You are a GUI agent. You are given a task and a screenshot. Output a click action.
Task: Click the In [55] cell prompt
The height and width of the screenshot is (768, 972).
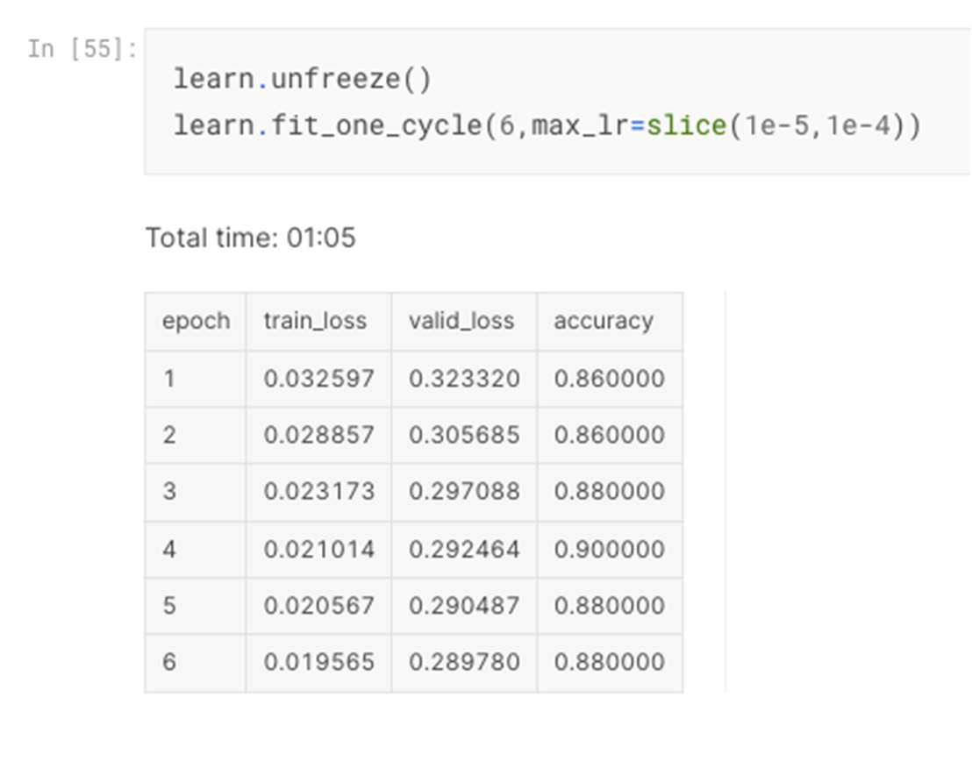click(82, 48)
